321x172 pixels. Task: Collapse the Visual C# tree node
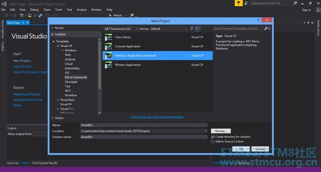58,46
